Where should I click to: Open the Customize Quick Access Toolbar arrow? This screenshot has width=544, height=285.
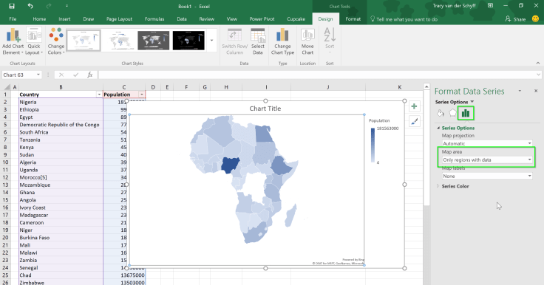(x=67, y=6)
